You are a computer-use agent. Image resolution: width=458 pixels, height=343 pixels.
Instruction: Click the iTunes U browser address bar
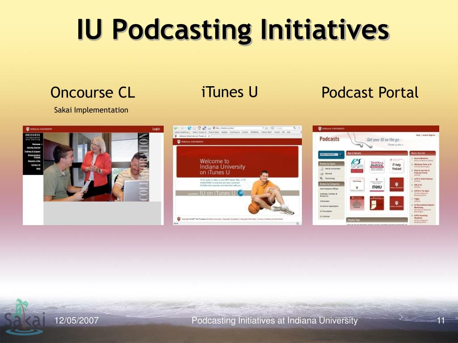[x=238, y=128]
